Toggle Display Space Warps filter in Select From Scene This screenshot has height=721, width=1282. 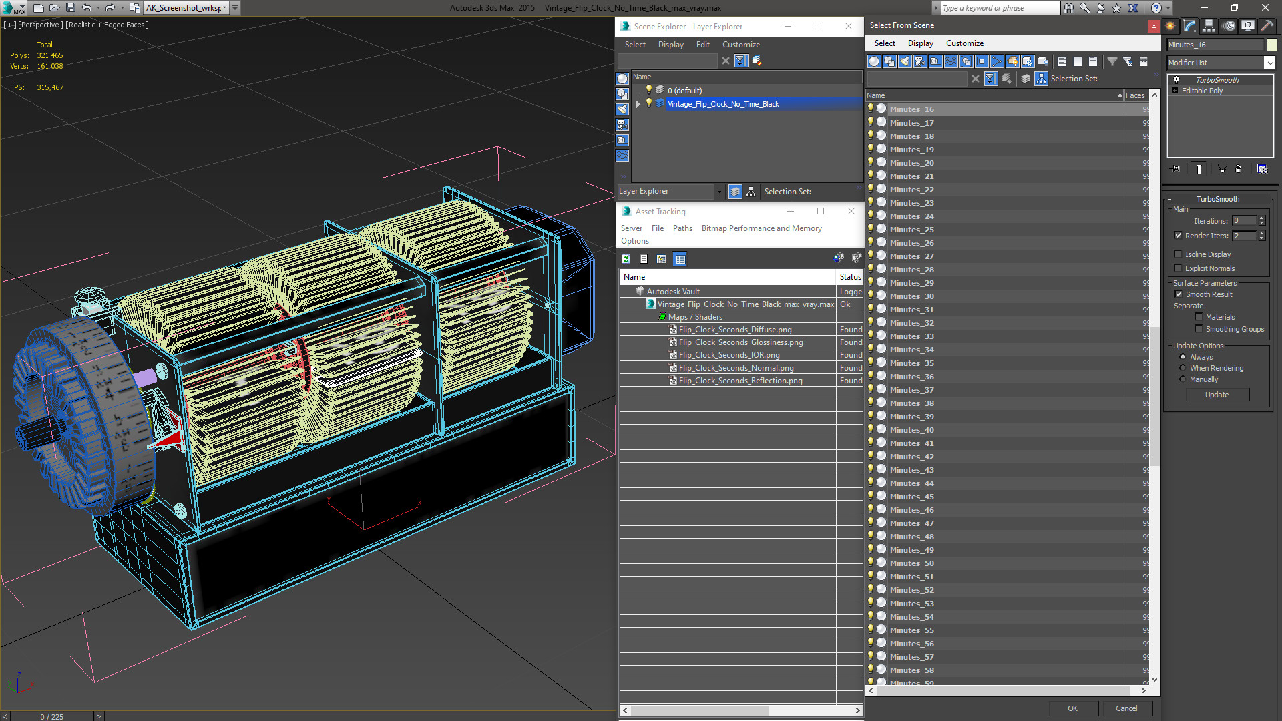tap(951, 61)
